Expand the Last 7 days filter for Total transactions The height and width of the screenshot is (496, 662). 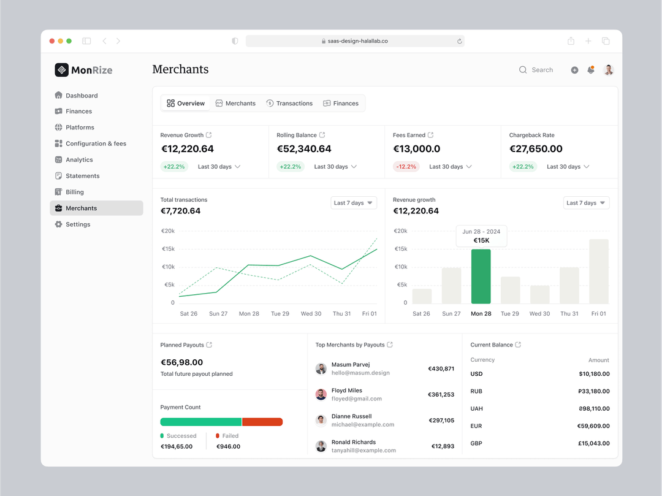pyautogui.click(x=354, y=202)
